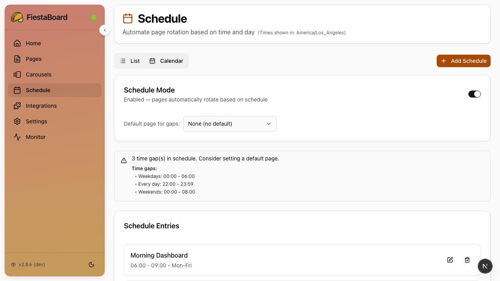Screen dimensions: 500x281
Task: Toggle dark mode with the moon icon
Action: (x=91, y=264)
